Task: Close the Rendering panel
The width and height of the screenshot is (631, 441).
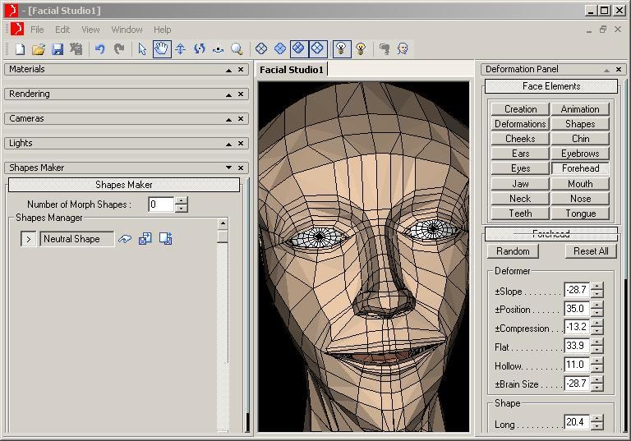Action: [241, 94]
